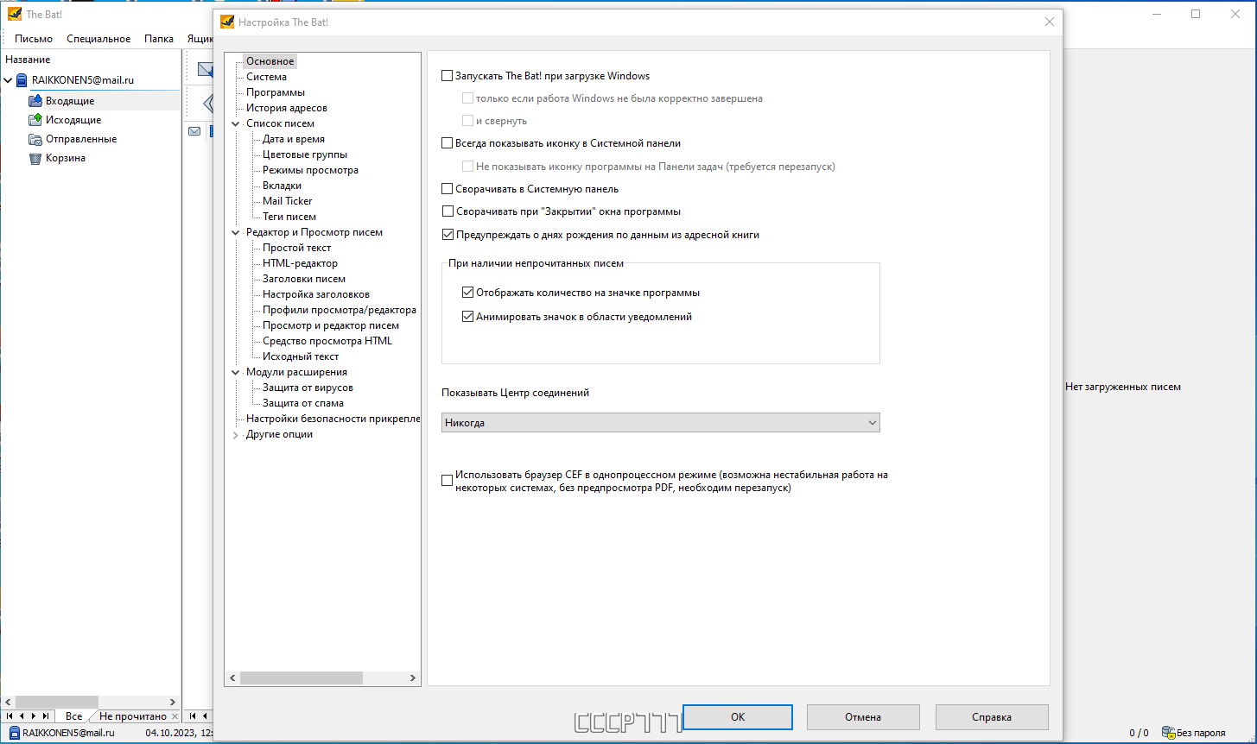Select Система in settings tree
1257x744 pixels.
[266, 77]
